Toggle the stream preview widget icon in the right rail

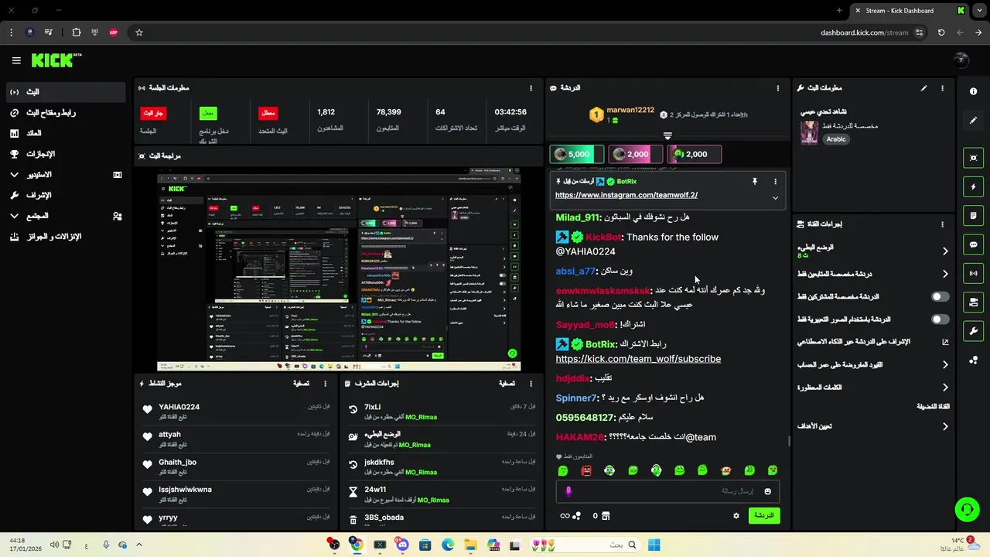coord(973,158)
